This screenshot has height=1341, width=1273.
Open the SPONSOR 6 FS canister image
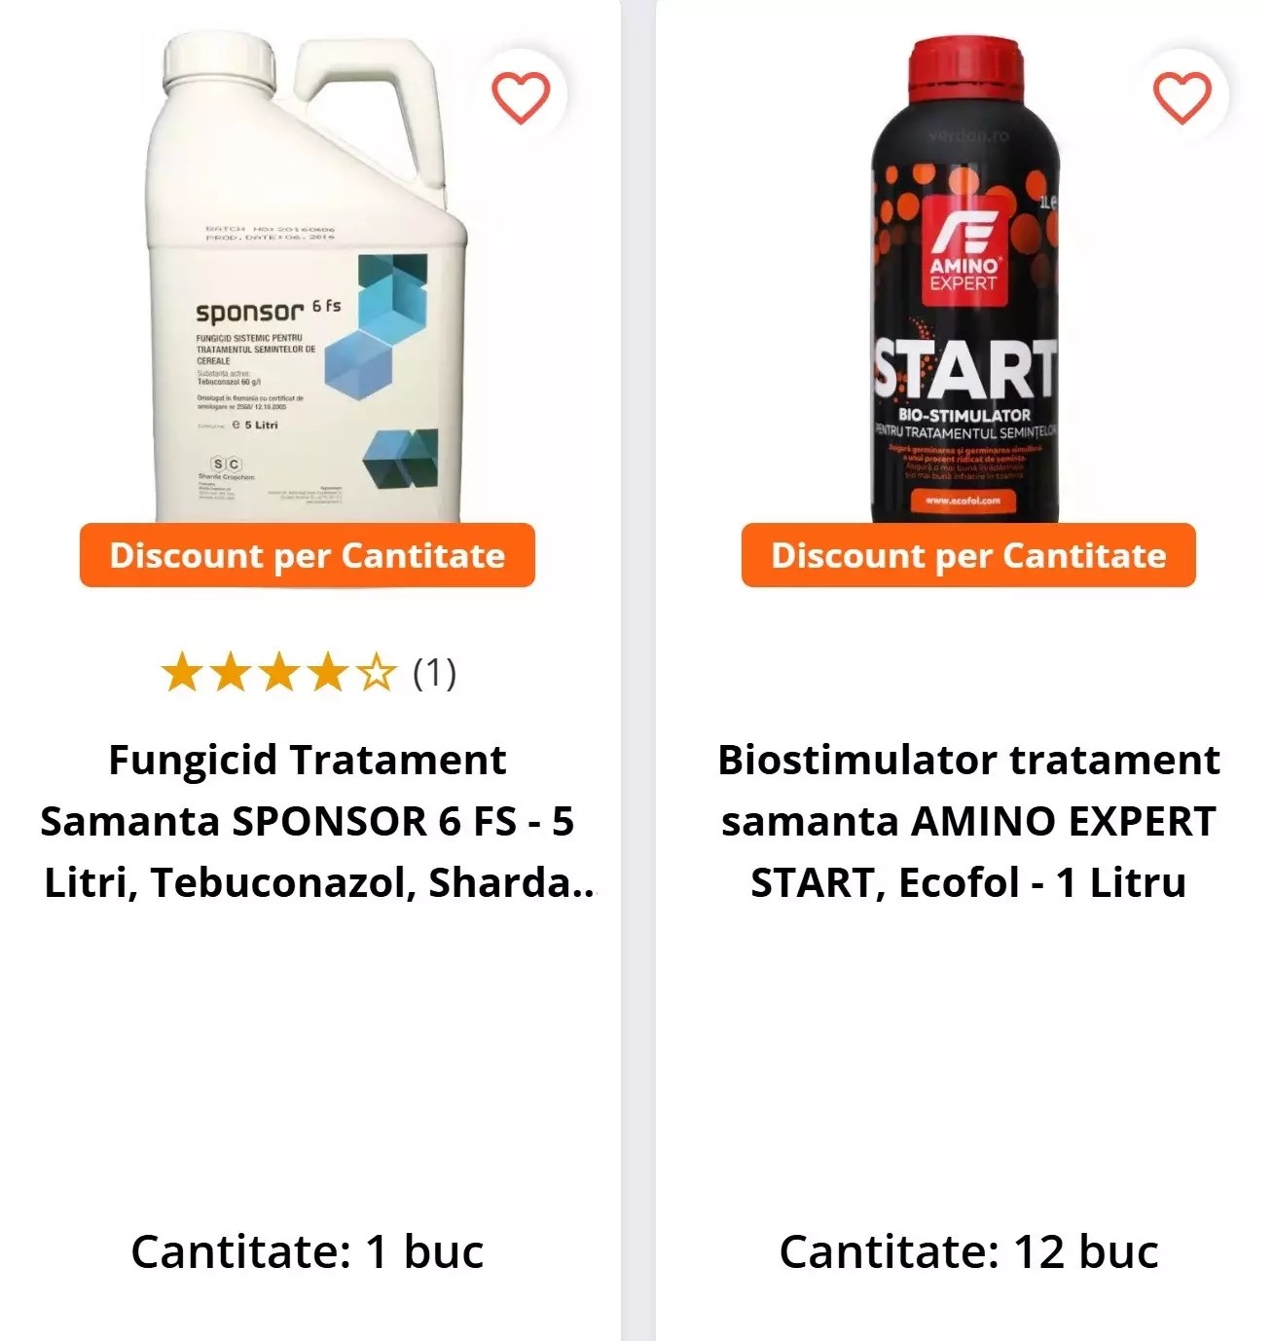(x=308, y=278)
